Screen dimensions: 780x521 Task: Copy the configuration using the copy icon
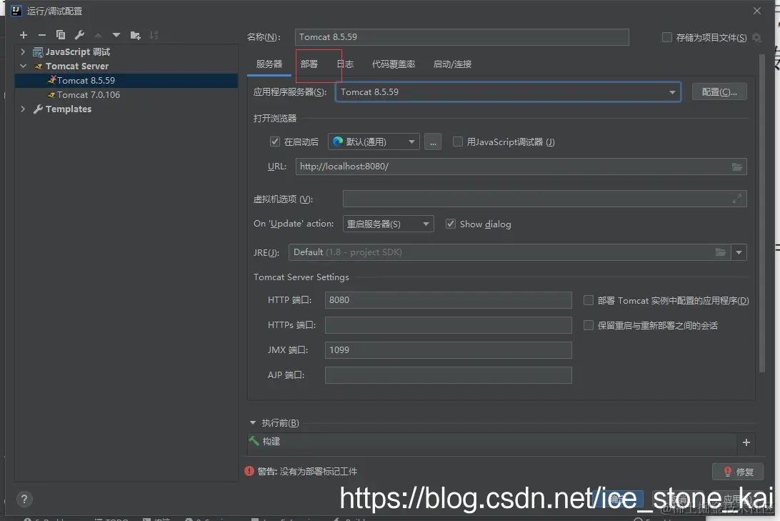(61, 35)
